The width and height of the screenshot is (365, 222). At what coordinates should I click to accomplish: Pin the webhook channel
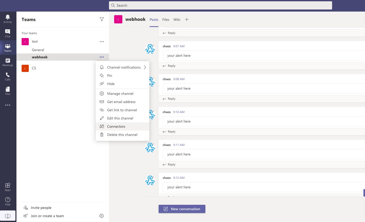[x=109, y=76]
